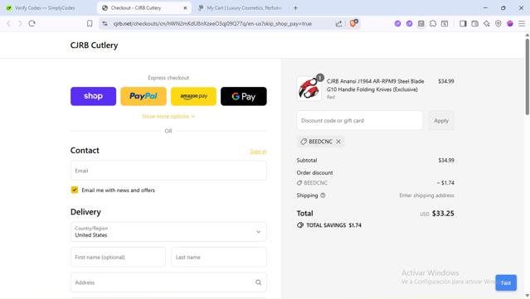Open Leo AI assistant icon
Viewport: 530px width, 299px height.
(486, 23)
